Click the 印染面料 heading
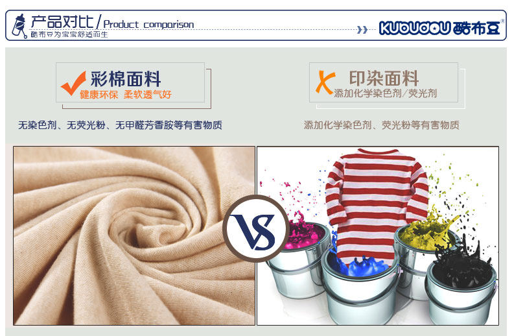 tap(384, 78)
